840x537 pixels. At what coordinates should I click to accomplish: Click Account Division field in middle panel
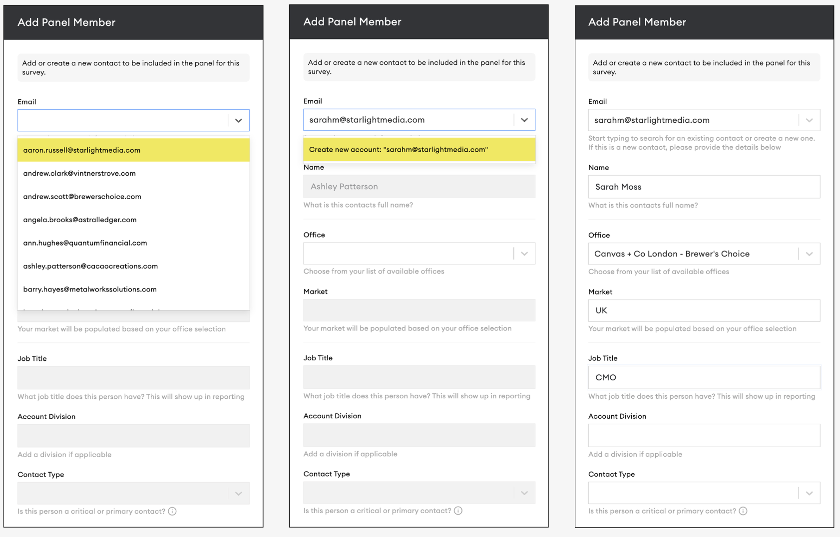point(420,435)
